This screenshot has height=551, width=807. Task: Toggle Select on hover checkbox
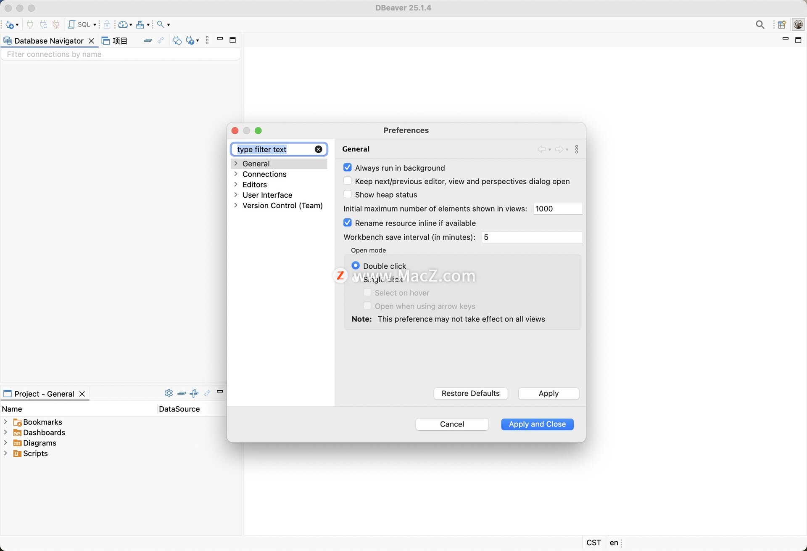(367, 292)
